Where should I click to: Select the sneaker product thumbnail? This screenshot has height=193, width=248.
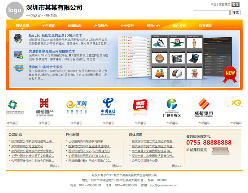(x=160, y=43)
